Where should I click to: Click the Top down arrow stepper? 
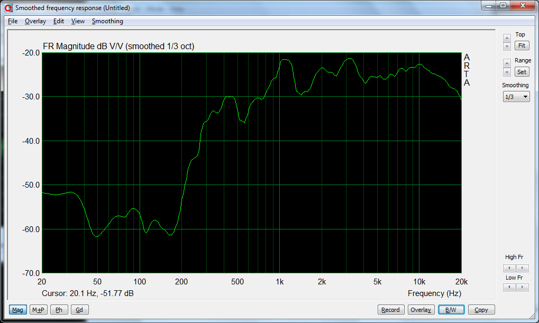coord(507,46)
